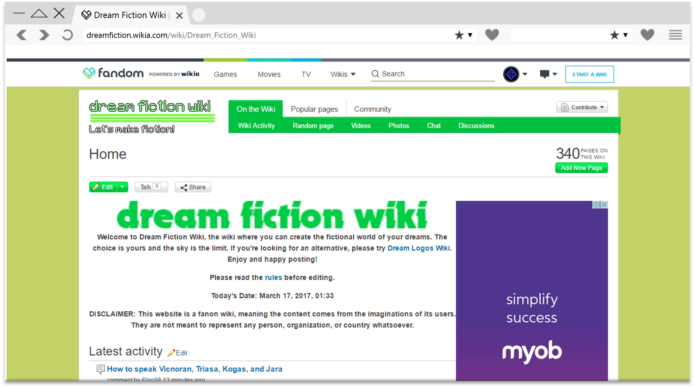
Task: Expand the Edit button dropdown arrow
Action: pyautogui.click(x=122, y=187)
